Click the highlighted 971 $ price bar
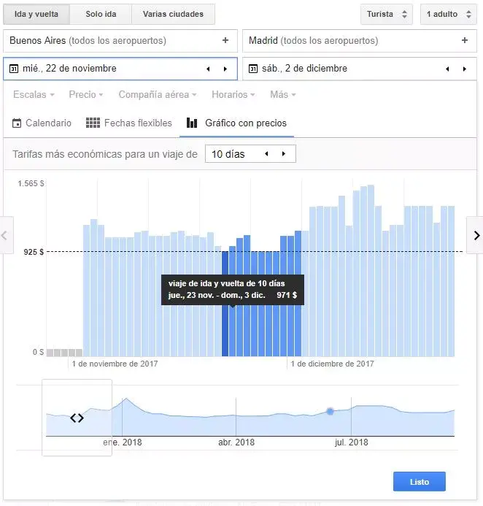Viewport: 483px width, 506px height. [x=232, y=329]
